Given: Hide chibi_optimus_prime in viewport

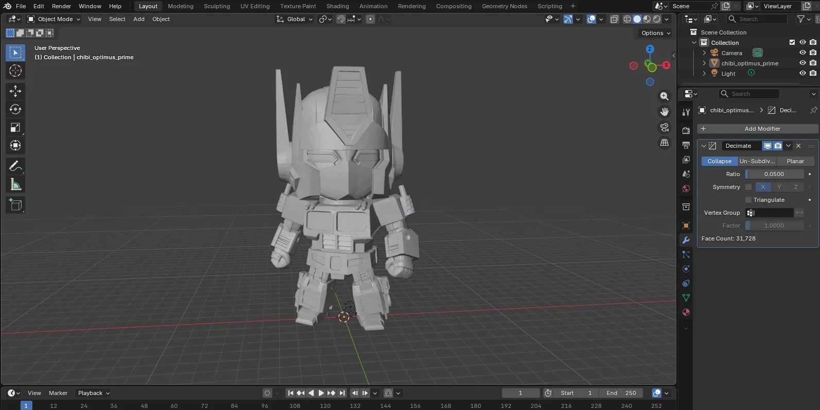Looking at the screenshot, I should [802, 63].
